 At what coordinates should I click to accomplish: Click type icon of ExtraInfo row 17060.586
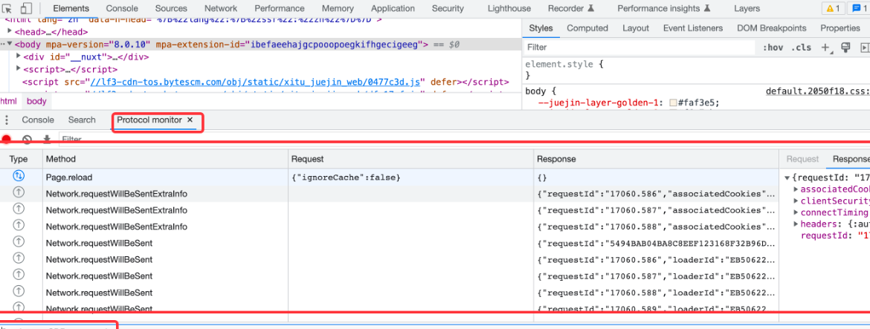tap(19, 193)
